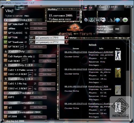
Task: Click IP icon for CoD2 1.3 No fog
Action: tap(5, 84)
